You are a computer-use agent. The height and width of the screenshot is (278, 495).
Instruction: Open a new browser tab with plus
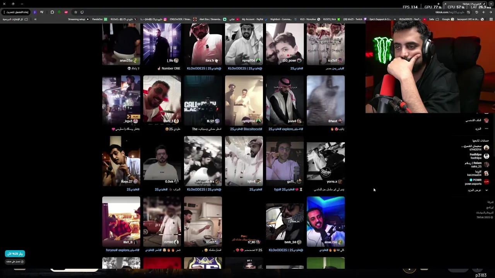point(439,4)
